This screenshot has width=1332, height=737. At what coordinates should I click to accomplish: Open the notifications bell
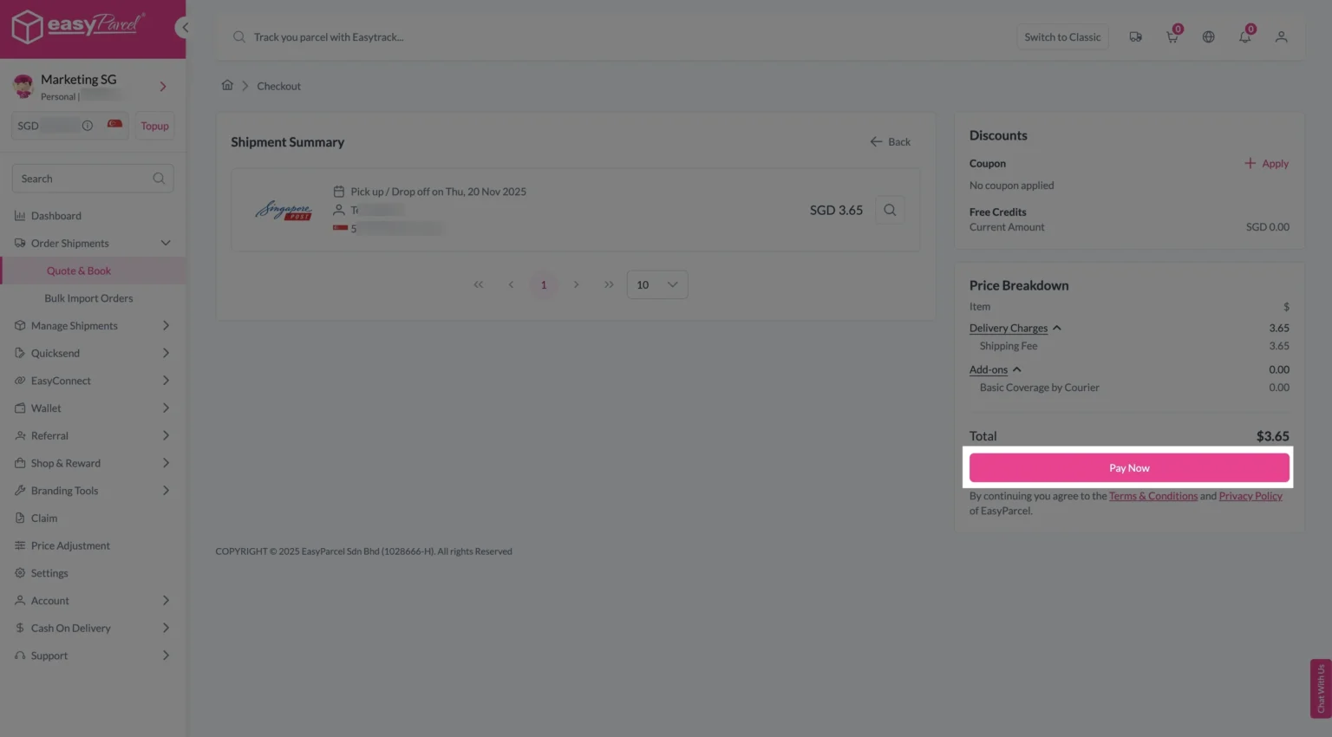1244,37
